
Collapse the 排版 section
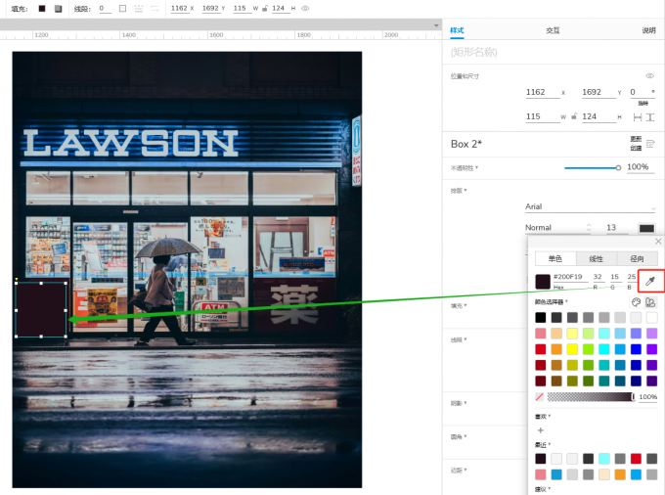(459, 191)
